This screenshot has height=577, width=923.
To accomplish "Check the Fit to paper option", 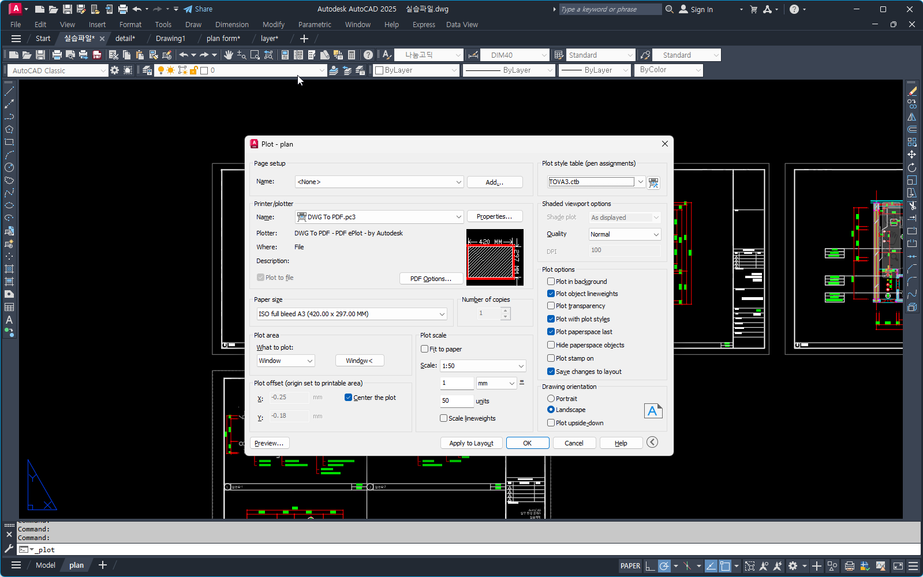I will click(424, 349).
